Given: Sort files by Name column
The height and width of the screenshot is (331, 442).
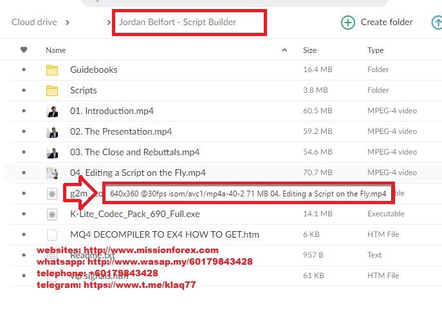Looking at the screenshot, I should pos(55,50).
